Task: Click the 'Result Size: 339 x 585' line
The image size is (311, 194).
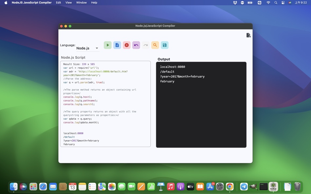Action: pos(79,64)
